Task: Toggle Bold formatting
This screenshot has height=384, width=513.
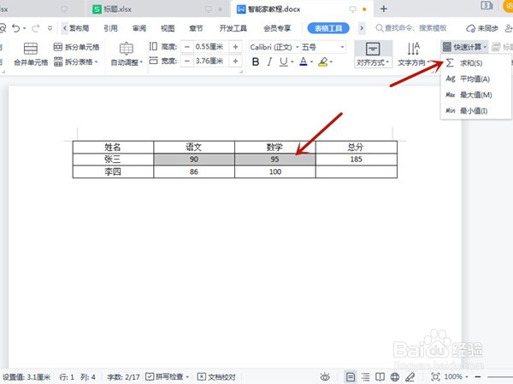Action: tap(256, 61)
